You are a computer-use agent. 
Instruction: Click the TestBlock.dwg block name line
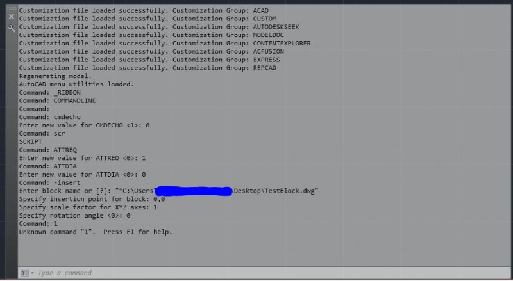point(169,191)
